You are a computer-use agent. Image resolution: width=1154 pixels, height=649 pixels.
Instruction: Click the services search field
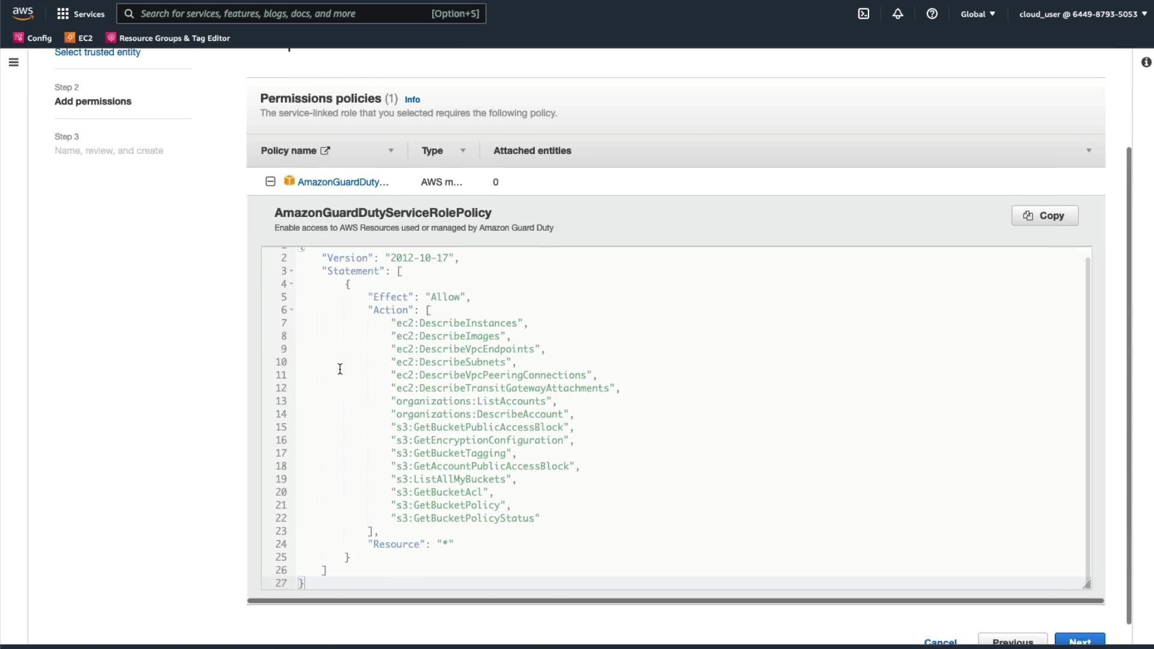(301, 14)
